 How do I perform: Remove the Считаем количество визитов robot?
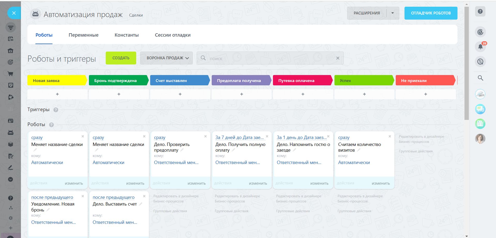tap(390, 136)
